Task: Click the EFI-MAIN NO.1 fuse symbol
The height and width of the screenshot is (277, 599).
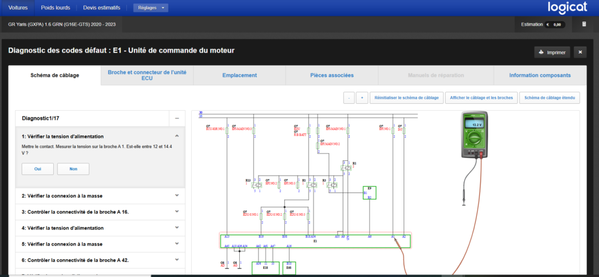Action: [x=347, y=131]
